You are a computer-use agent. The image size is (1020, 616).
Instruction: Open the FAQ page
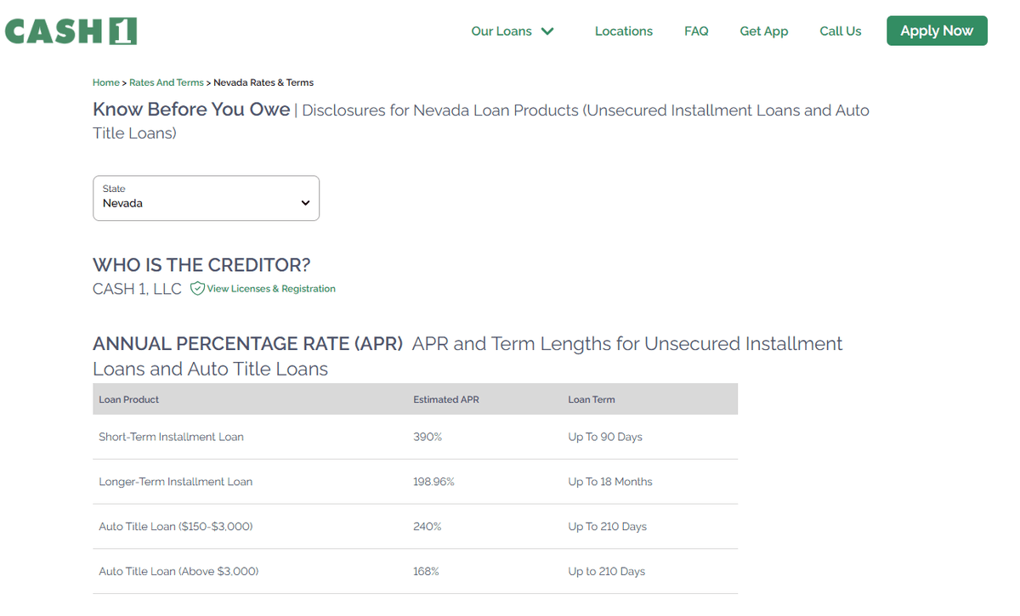coord(696,31)
